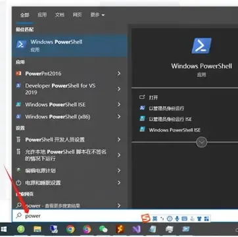Click the large PowerShell icon in preview pane
Screen dimensions: 238x237
tap(202, 45)
